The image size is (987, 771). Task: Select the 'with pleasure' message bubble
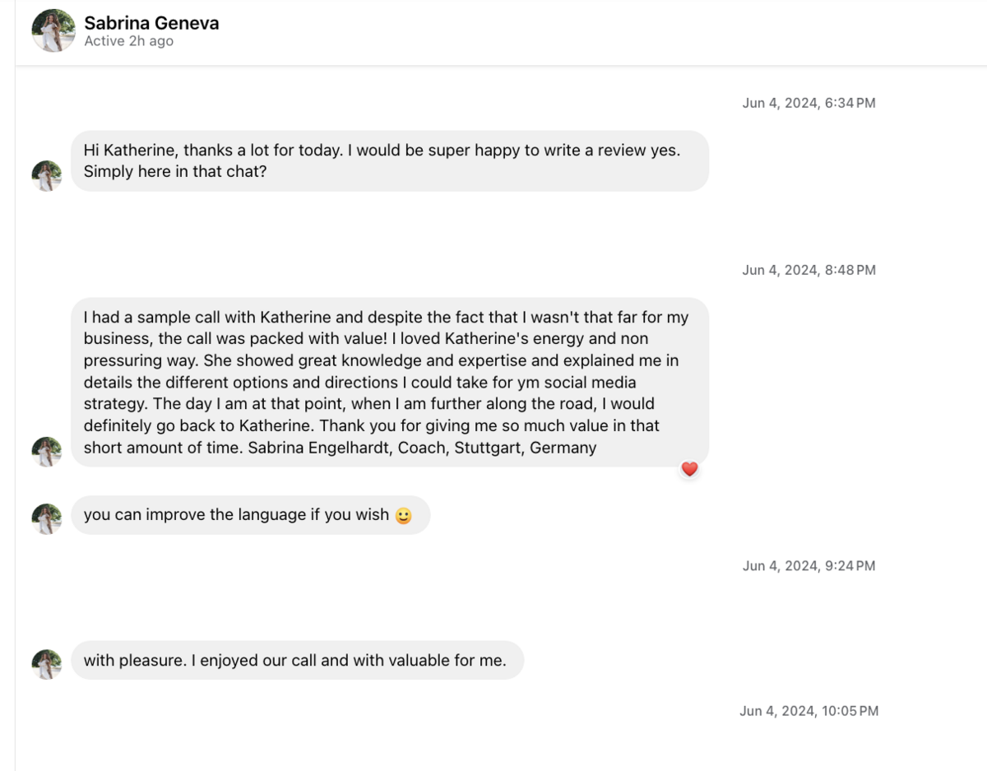click(298, 660)
